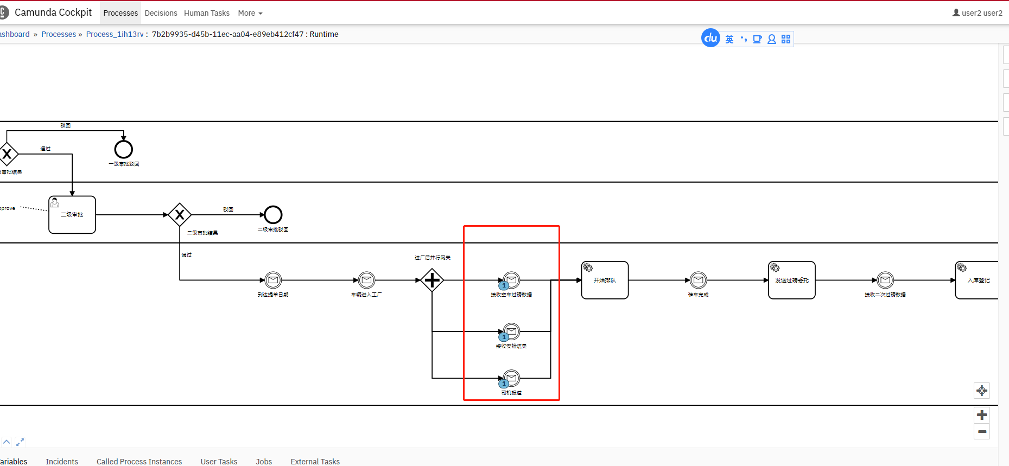Select the 一级审批结果 exclusive gateway
1009x466 pixels.
[x=7, y=155]
